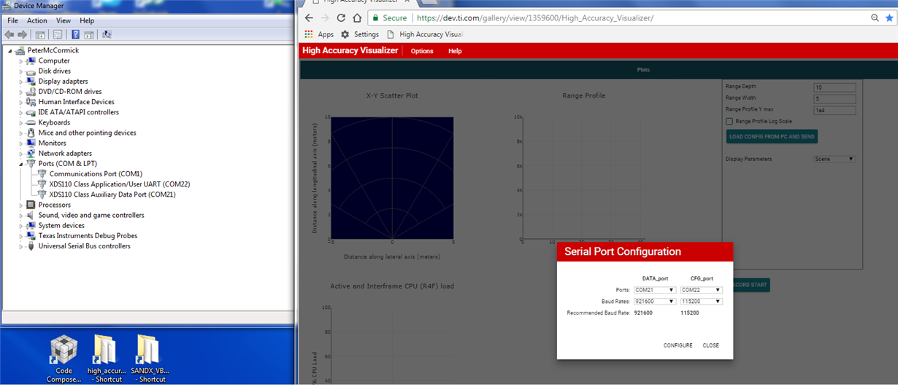This screenshot has width=898, height=389.
Task: Click the Forward arrow in Device Manager toolbar
Action: pyautogui.click(x=22, y=34)
